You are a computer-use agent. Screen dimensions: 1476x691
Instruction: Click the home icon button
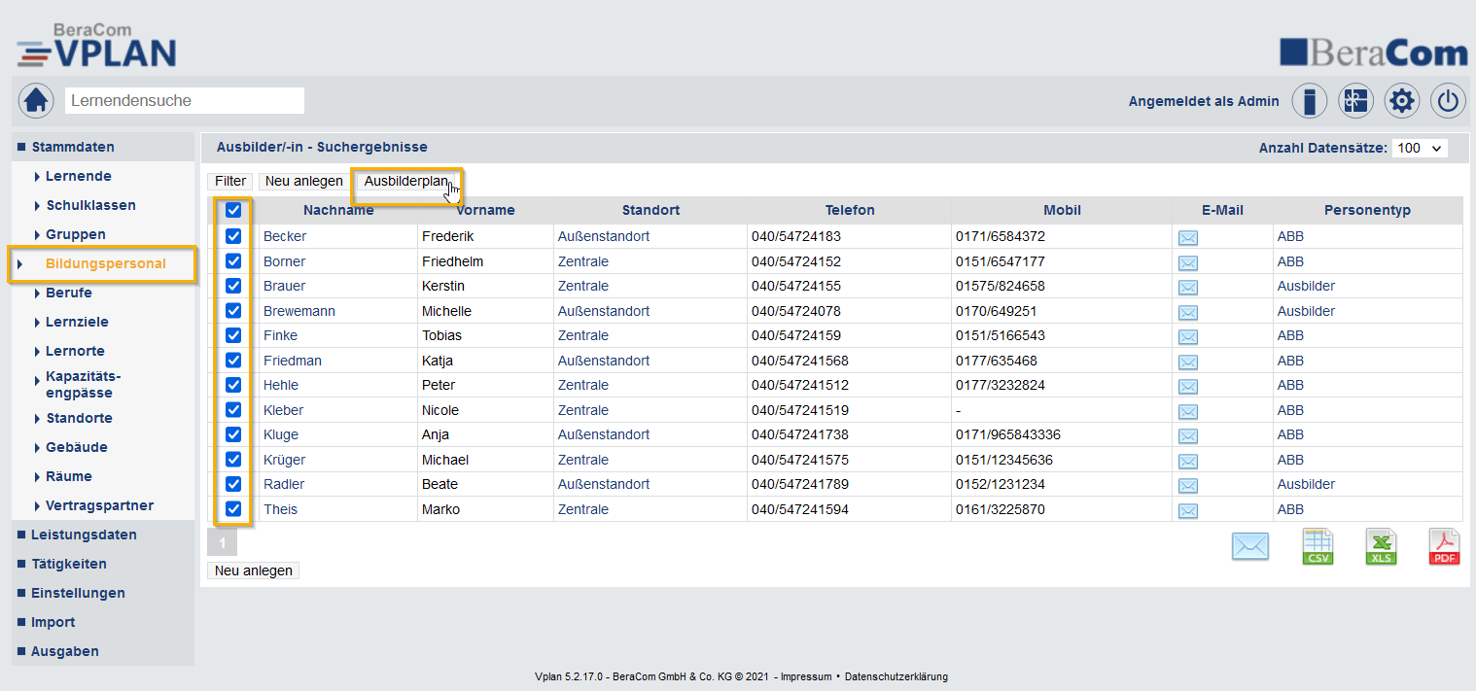coord(36,100)
